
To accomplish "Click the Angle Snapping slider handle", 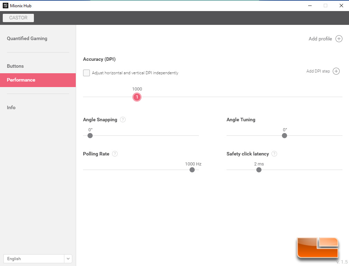I will coord(90,135).
